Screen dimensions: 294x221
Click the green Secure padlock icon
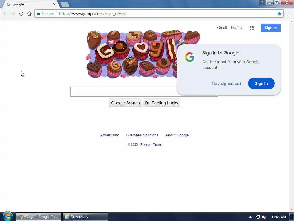pos(38,14)
